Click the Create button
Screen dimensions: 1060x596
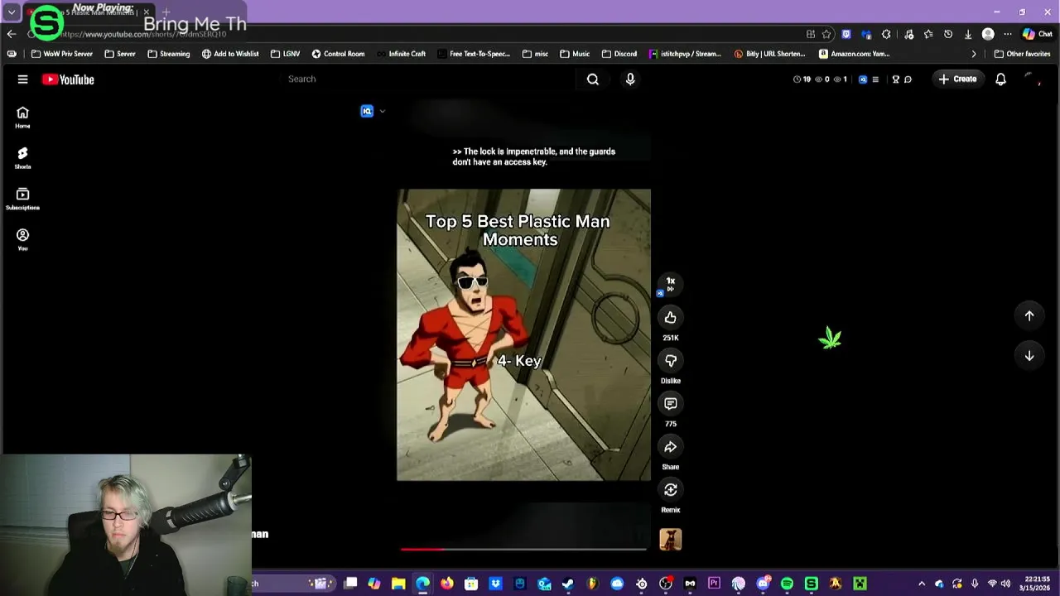[x=957, y=79]
